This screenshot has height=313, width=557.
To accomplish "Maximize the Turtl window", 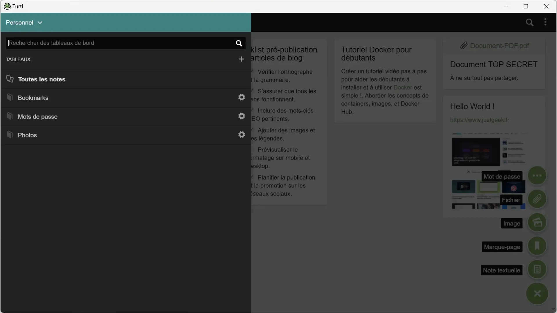I will 526,6.
